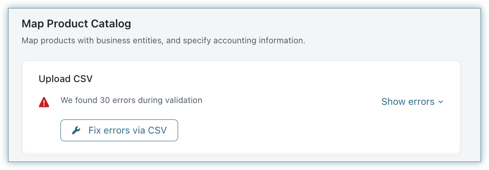Click the Fix errors via CSV button
The image size is (489, 170).
(119, 130)
